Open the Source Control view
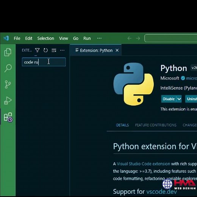Image resolution: width=197 pixels, height=197 pixels. [x=8, y=84]
